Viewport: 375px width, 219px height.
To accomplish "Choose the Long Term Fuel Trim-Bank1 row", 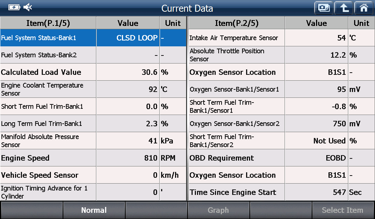I will 93,123.
